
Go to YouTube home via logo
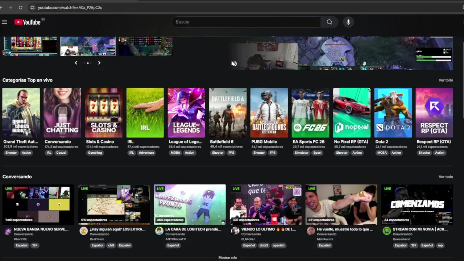[28, 22]
